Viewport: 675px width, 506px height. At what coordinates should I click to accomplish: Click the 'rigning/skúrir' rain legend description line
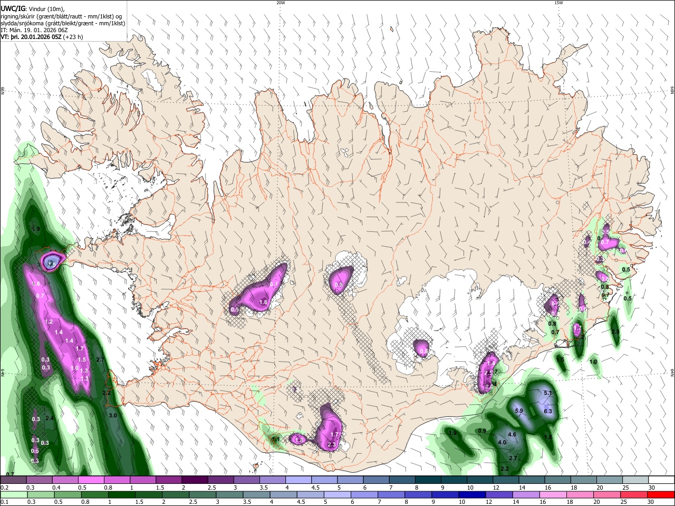[62, 16]
